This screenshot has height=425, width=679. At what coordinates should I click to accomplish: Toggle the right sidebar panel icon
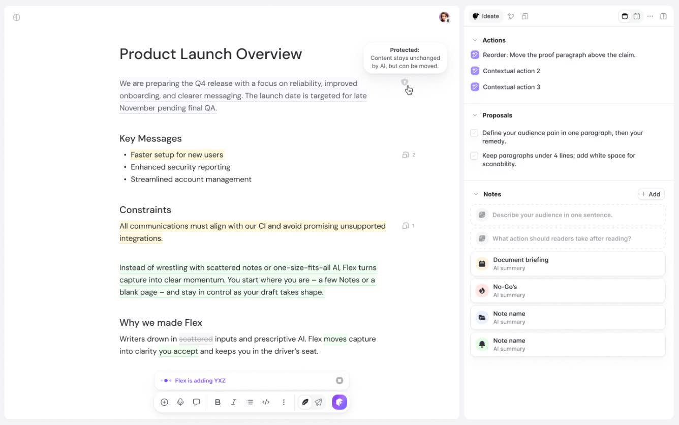click(663, 16)
